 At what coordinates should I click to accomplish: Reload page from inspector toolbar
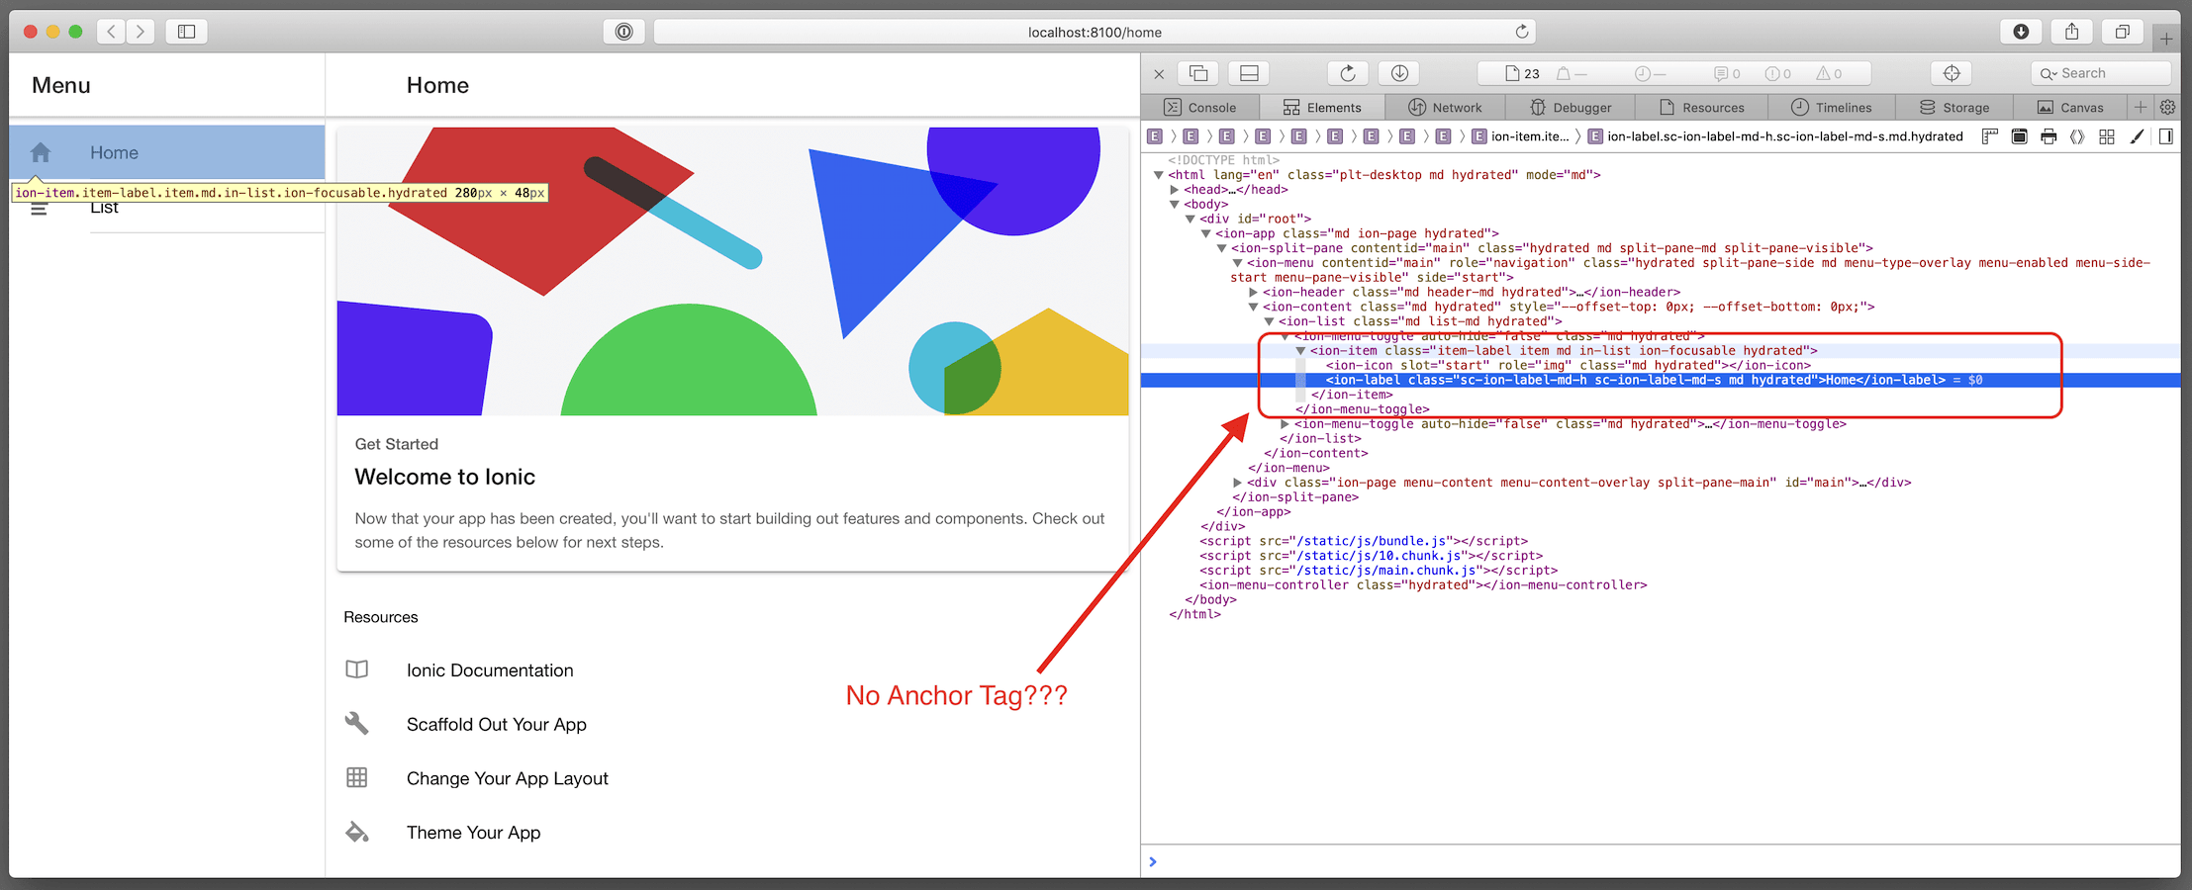tap(1348, 73)
